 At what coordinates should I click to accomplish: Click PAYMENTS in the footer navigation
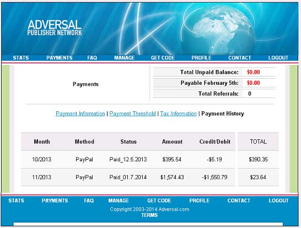55,200
